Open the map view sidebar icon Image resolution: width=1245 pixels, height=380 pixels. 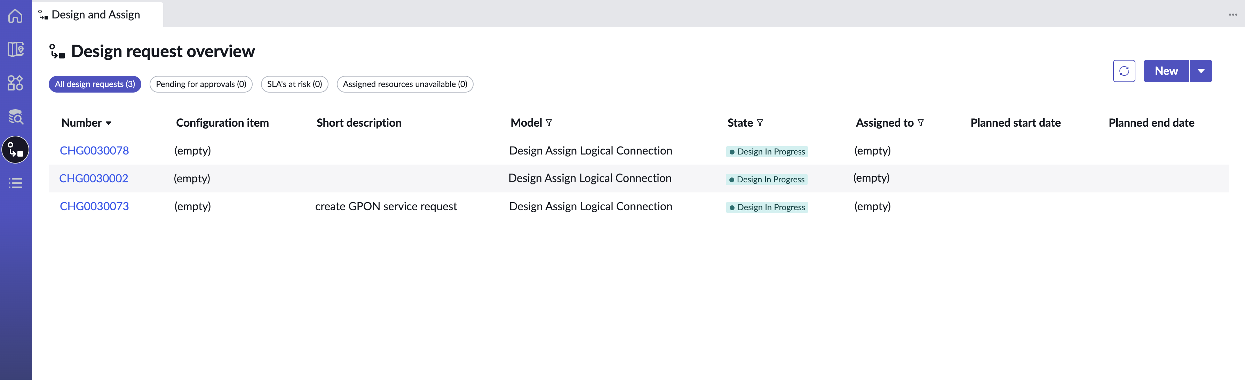[x=15, y=49]
